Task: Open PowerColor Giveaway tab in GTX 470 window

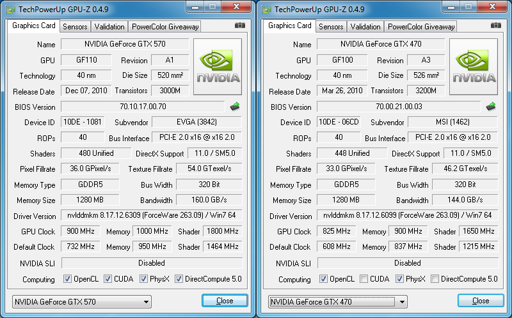Action: (421, 27)
